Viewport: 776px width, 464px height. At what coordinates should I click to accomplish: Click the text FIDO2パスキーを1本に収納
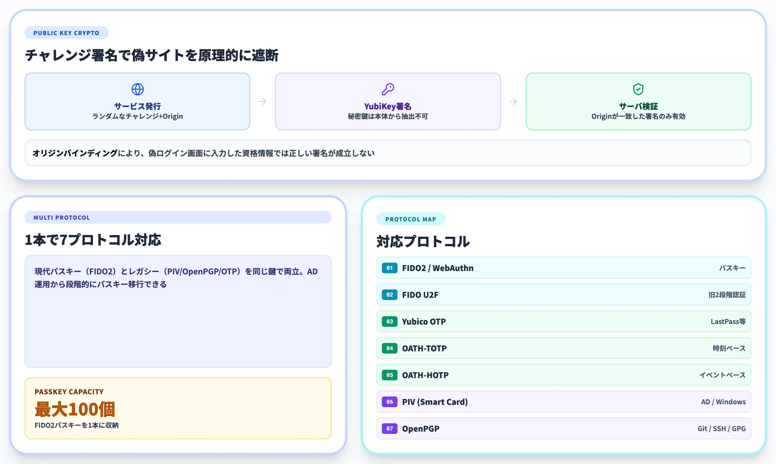(x=77, y=425)
